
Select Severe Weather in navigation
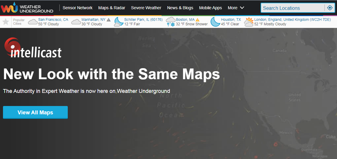click(146, 8)
